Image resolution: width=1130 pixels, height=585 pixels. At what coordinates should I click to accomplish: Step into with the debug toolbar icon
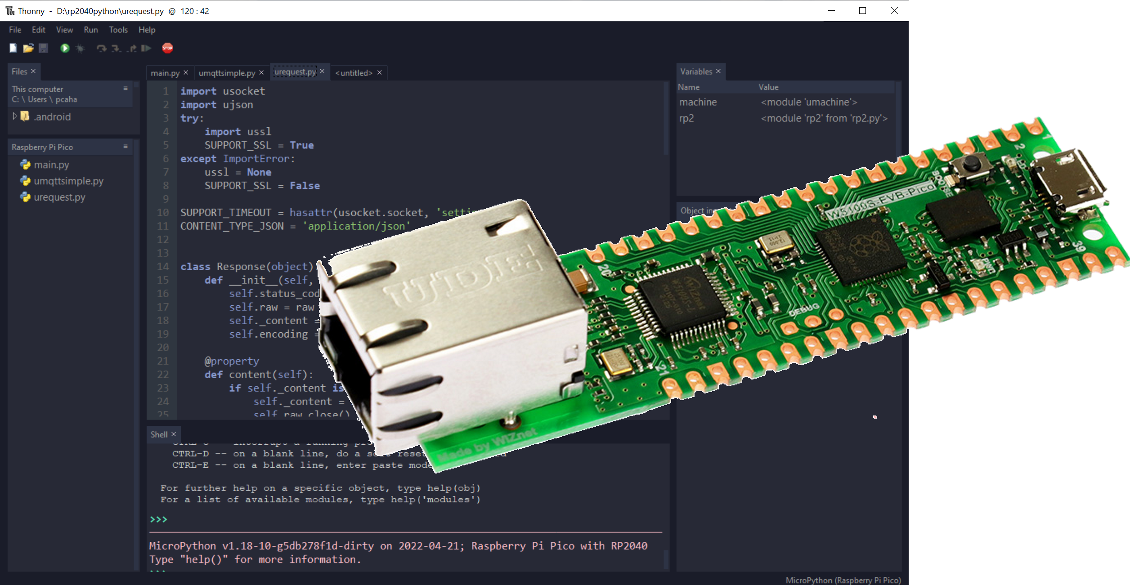(116, 48)
